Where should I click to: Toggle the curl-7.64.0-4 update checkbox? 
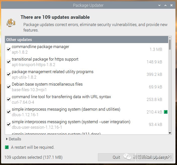point(9,99)
